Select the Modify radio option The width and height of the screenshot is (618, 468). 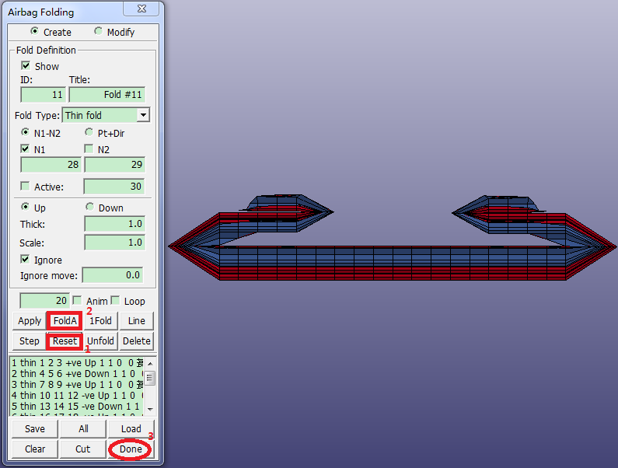98,31
